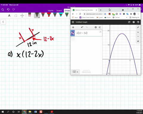Open the Forms bookmark

[x=108, y=18]
